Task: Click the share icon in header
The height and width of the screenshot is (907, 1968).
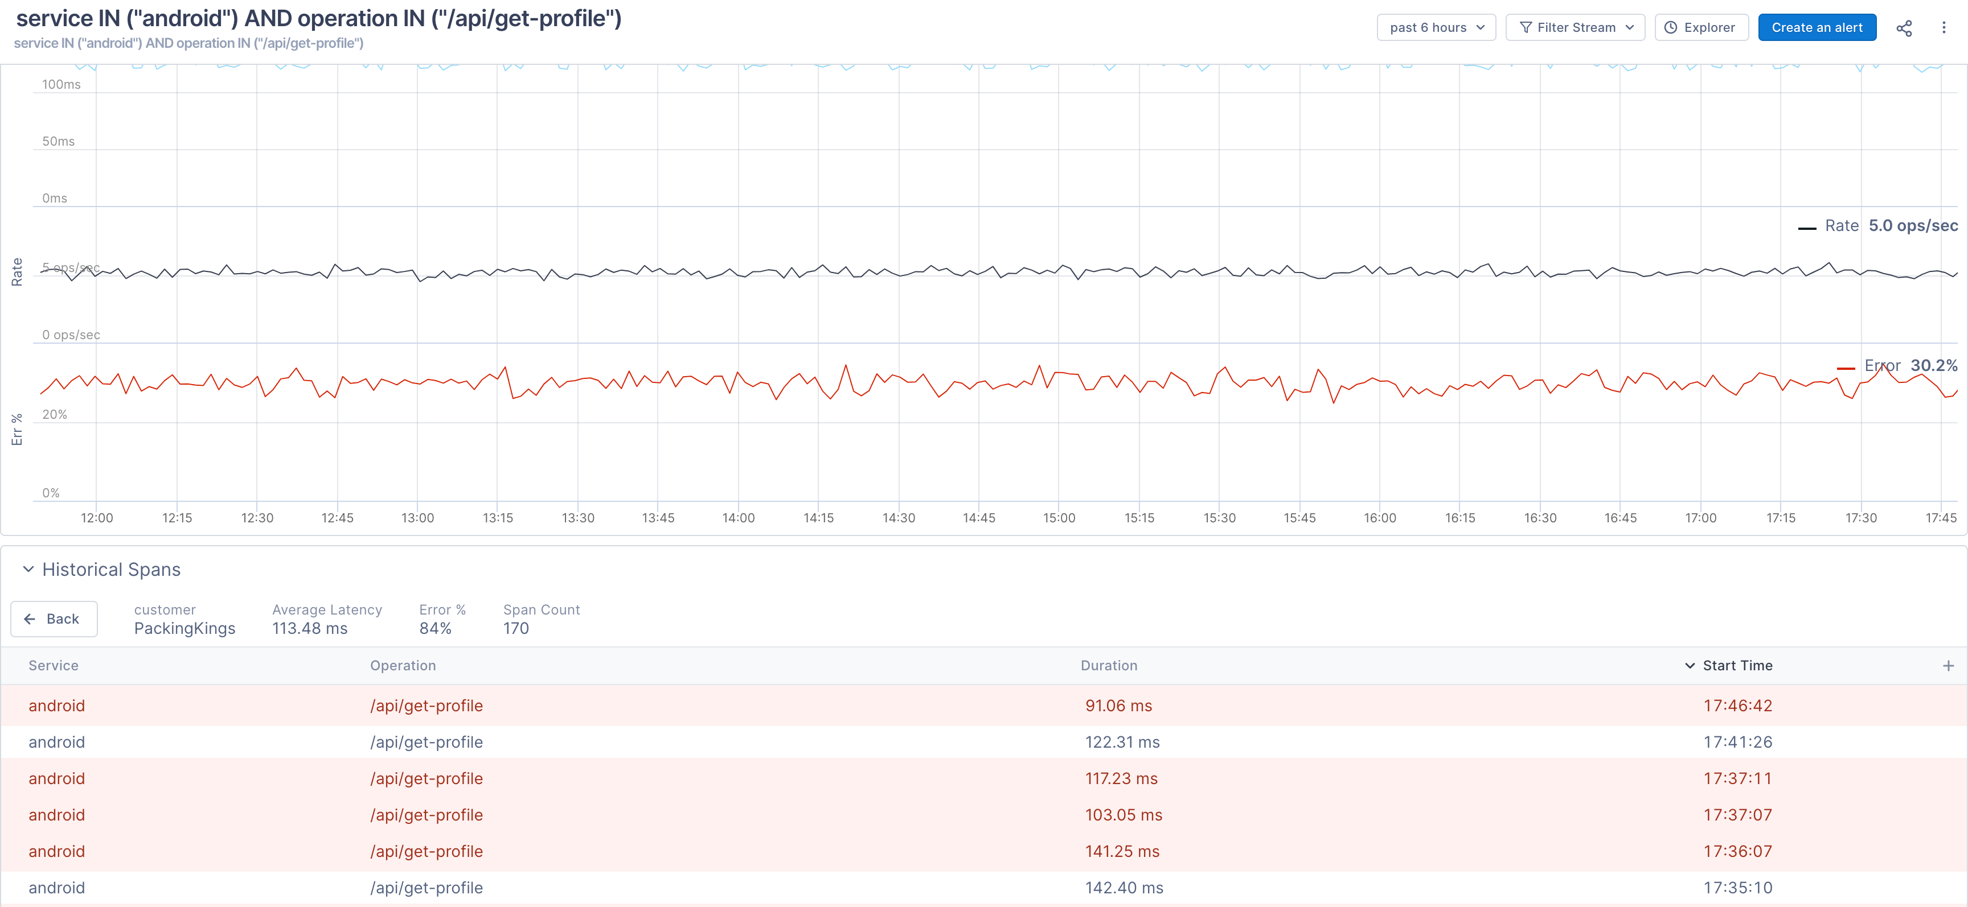Action: pos(1904,28)
